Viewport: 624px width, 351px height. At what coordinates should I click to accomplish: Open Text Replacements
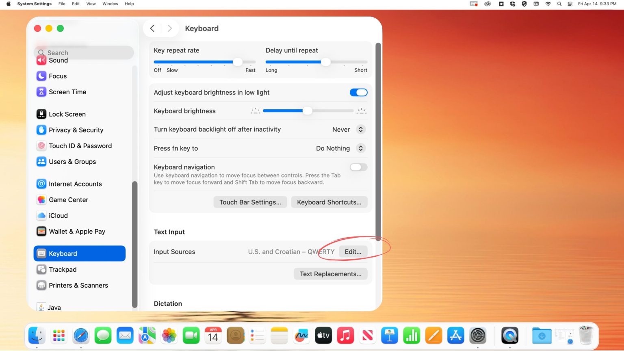tap(330, 274)
